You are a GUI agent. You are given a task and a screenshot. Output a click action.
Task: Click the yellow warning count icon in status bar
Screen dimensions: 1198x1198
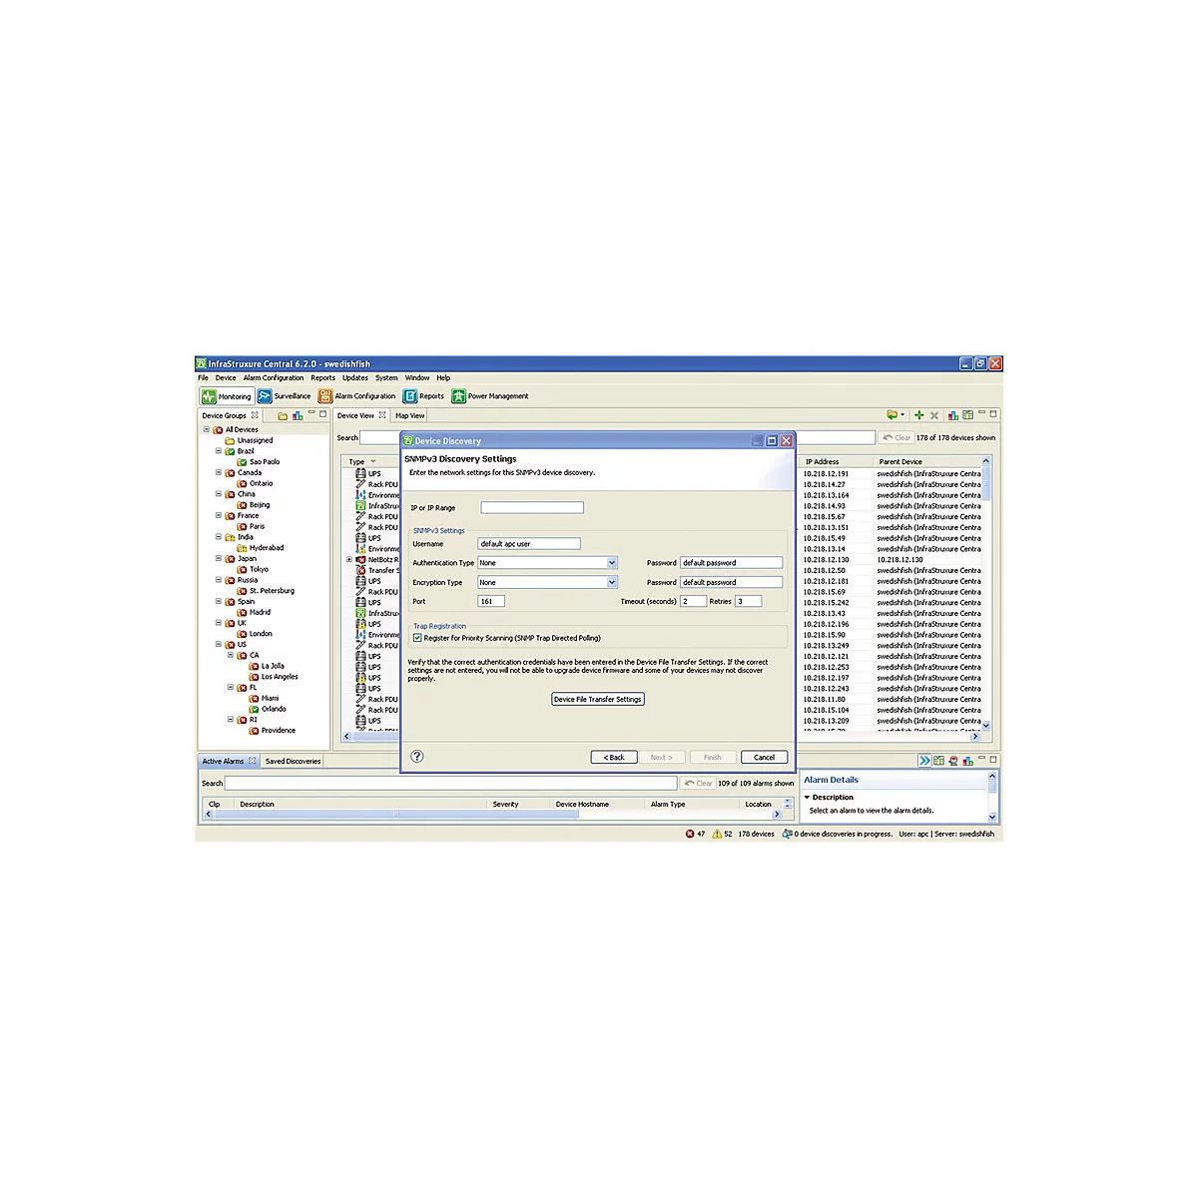pyautogui.click(x=717, y=834)
